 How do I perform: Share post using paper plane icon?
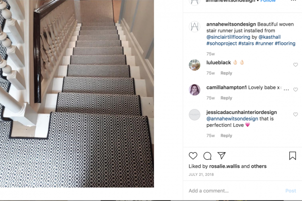point(221,155)
